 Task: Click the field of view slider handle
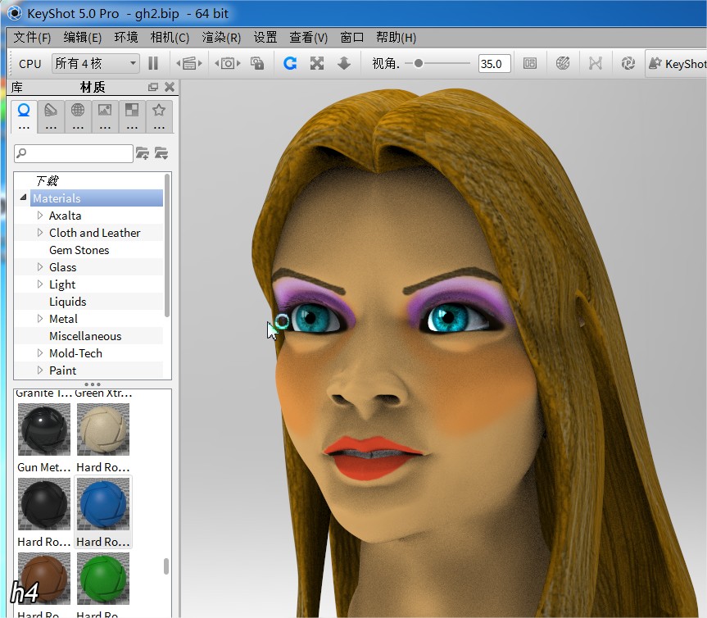[x=419, y=63]
